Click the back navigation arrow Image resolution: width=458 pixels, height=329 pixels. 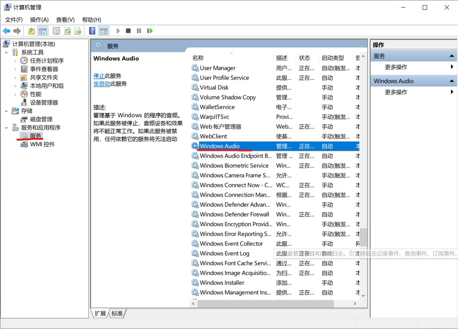click(6, 30)
